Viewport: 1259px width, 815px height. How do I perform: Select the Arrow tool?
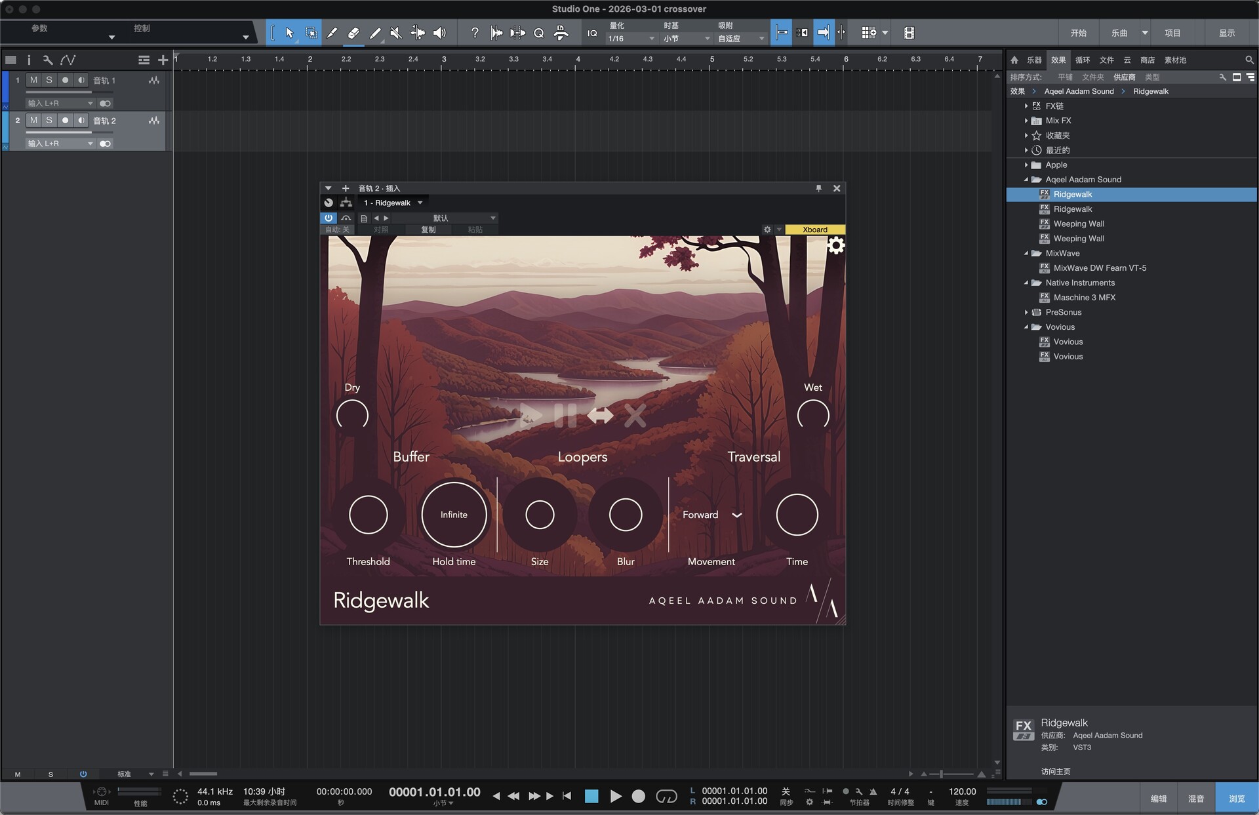pos(290,33)
